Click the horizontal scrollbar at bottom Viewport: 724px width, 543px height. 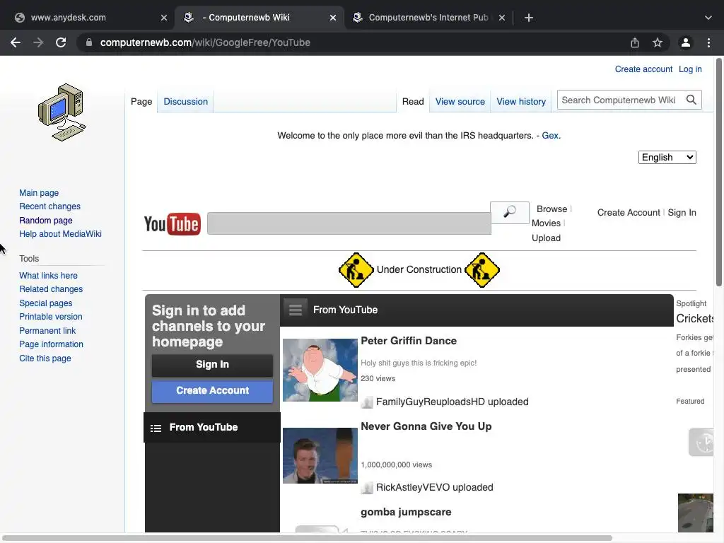click(307, 538)
